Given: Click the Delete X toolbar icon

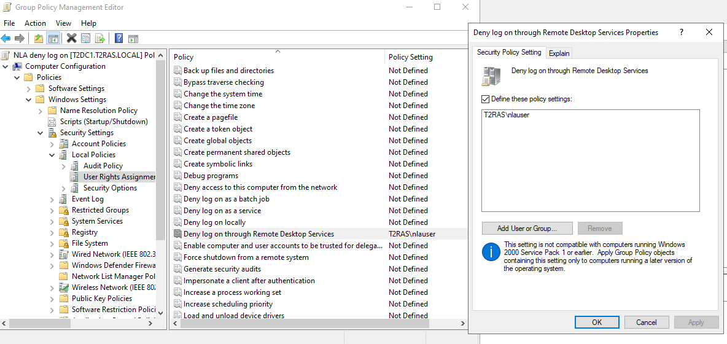Looking at the screenshot, I should click(72, 38).
